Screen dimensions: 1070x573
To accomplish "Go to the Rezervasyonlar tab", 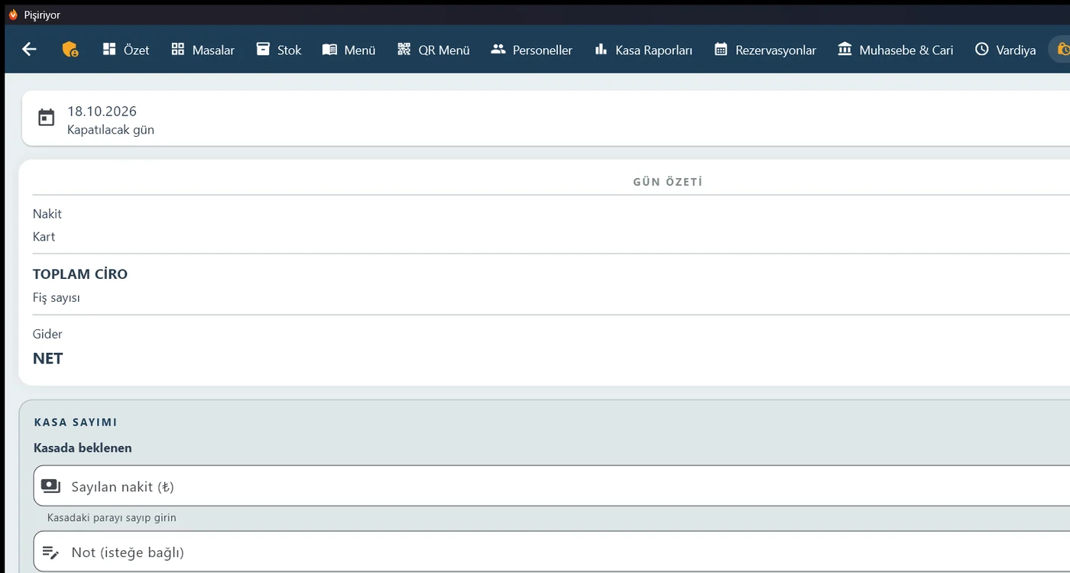I will [765, 50].
